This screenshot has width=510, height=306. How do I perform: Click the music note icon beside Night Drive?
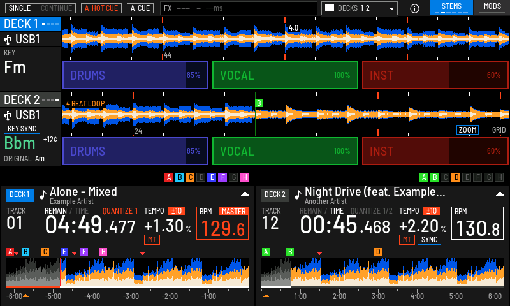(x=298, y=194)
